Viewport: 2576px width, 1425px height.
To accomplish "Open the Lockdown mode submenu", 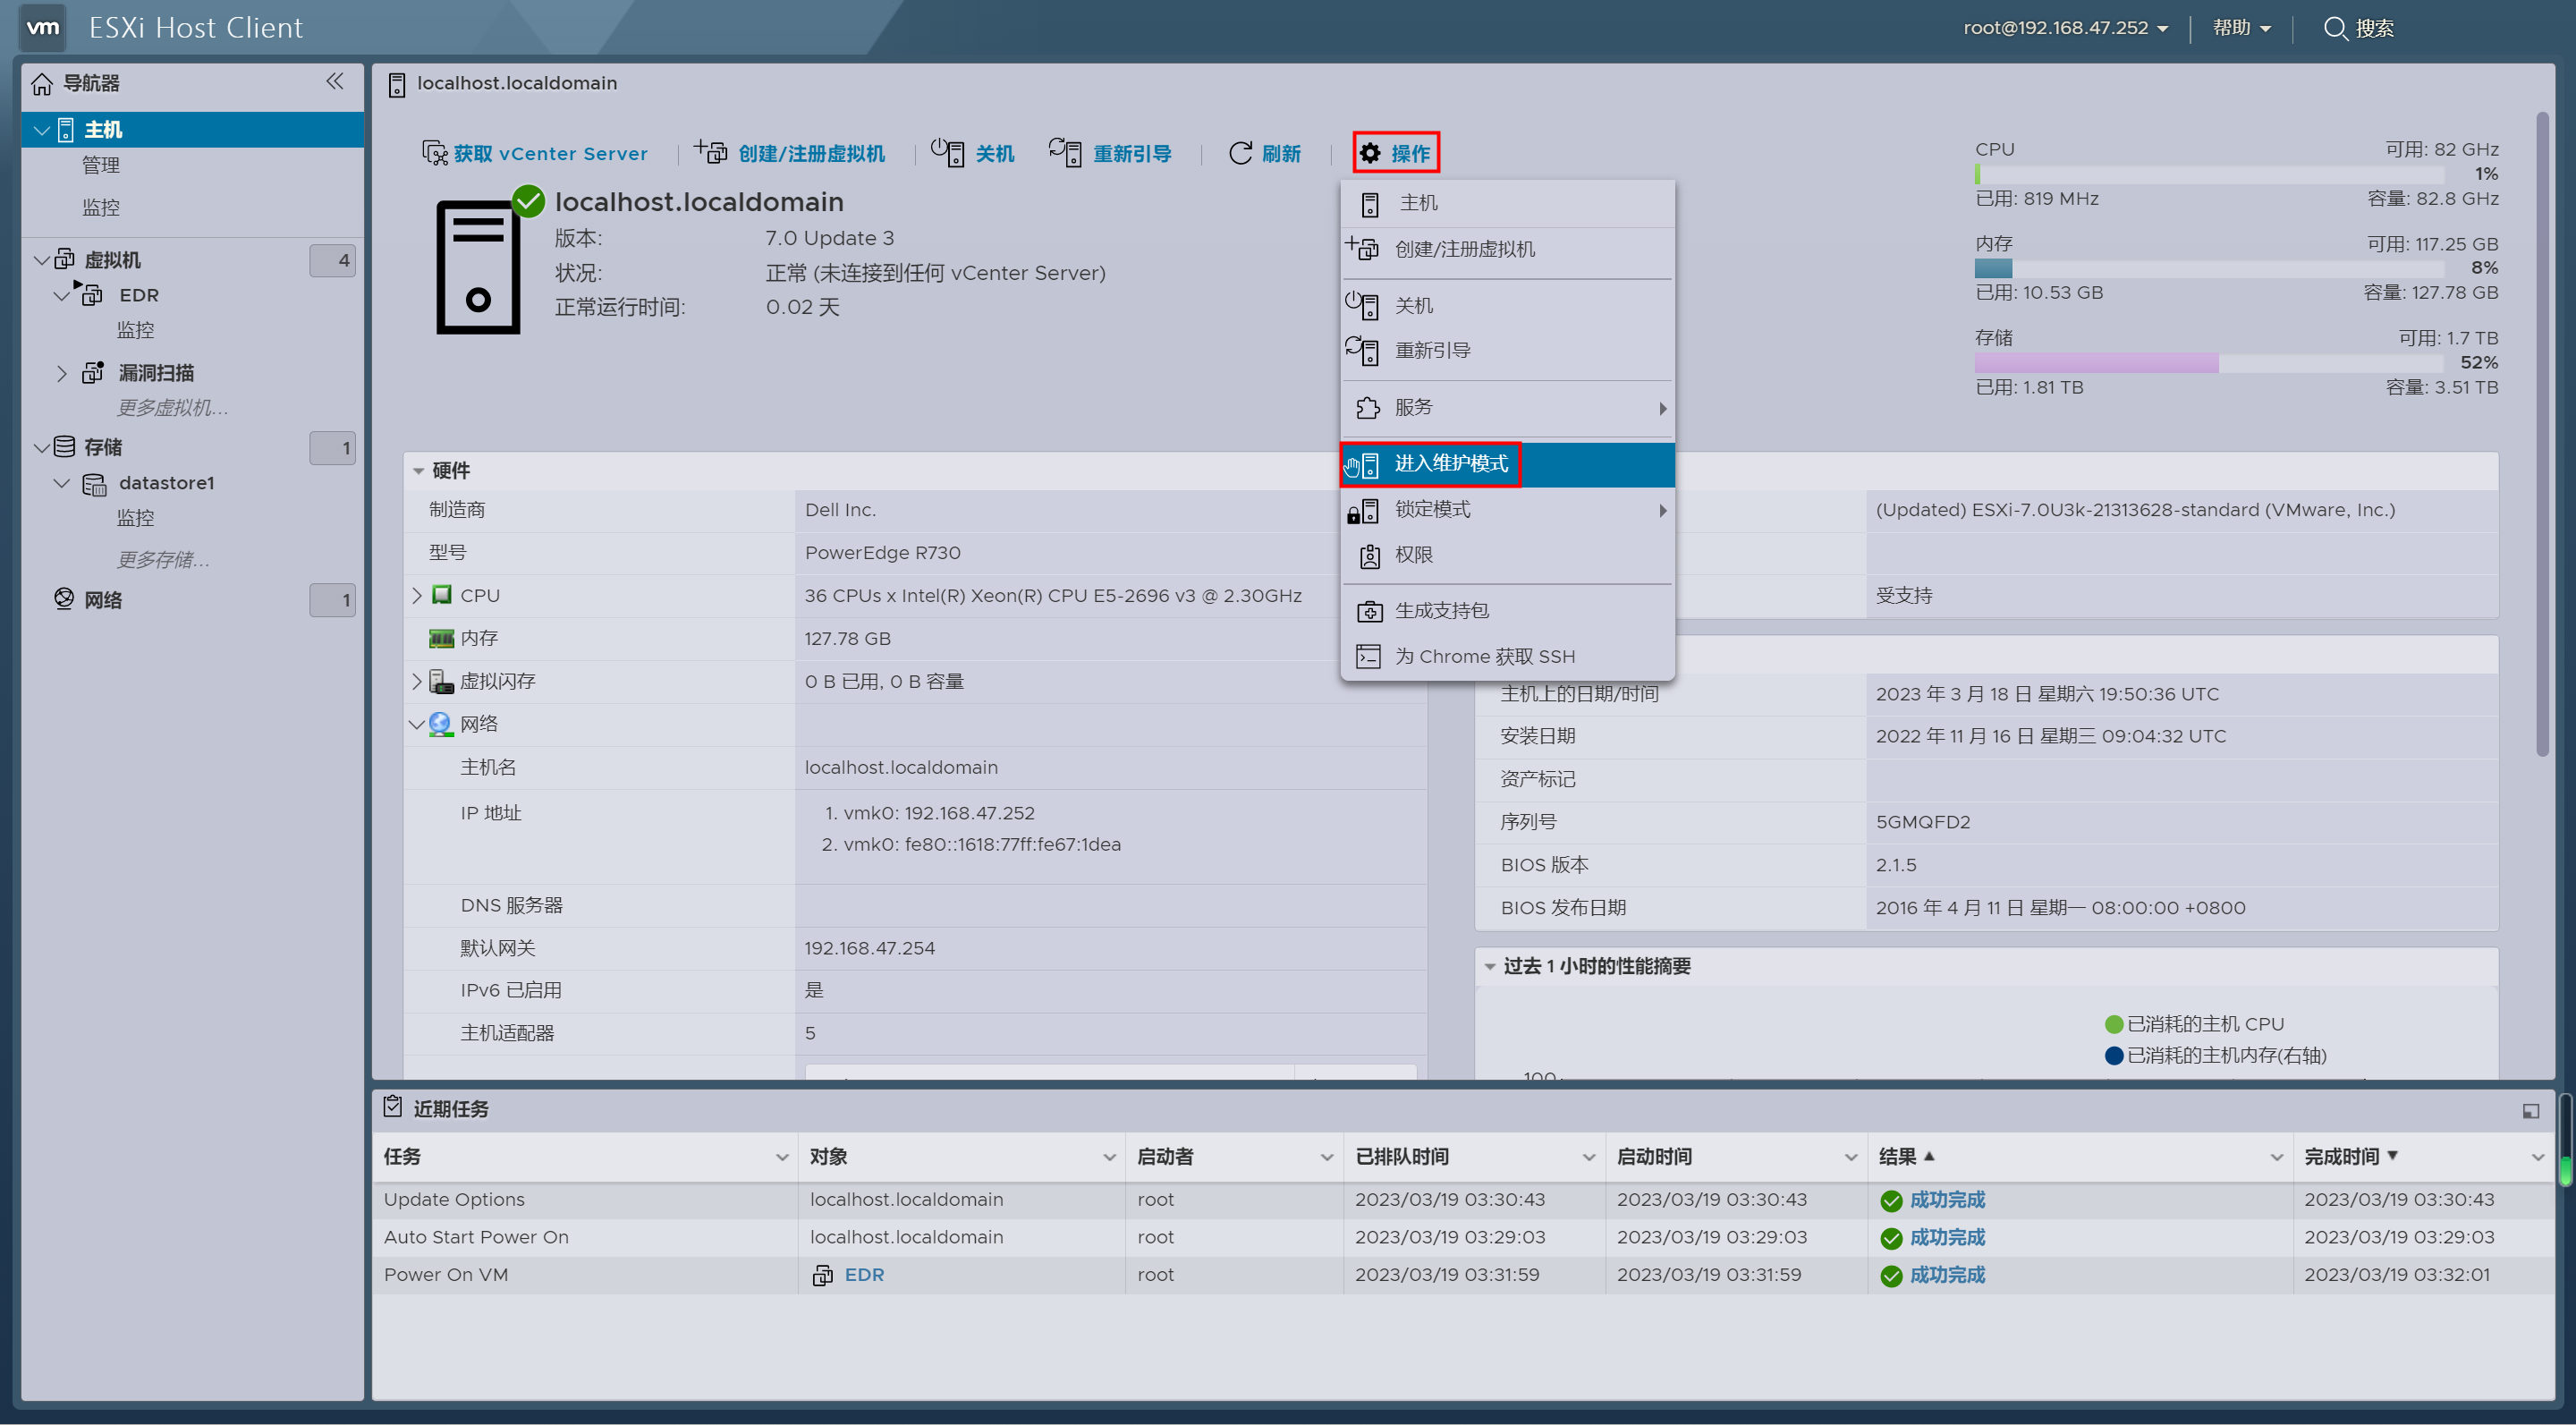I will (1507, 510).
